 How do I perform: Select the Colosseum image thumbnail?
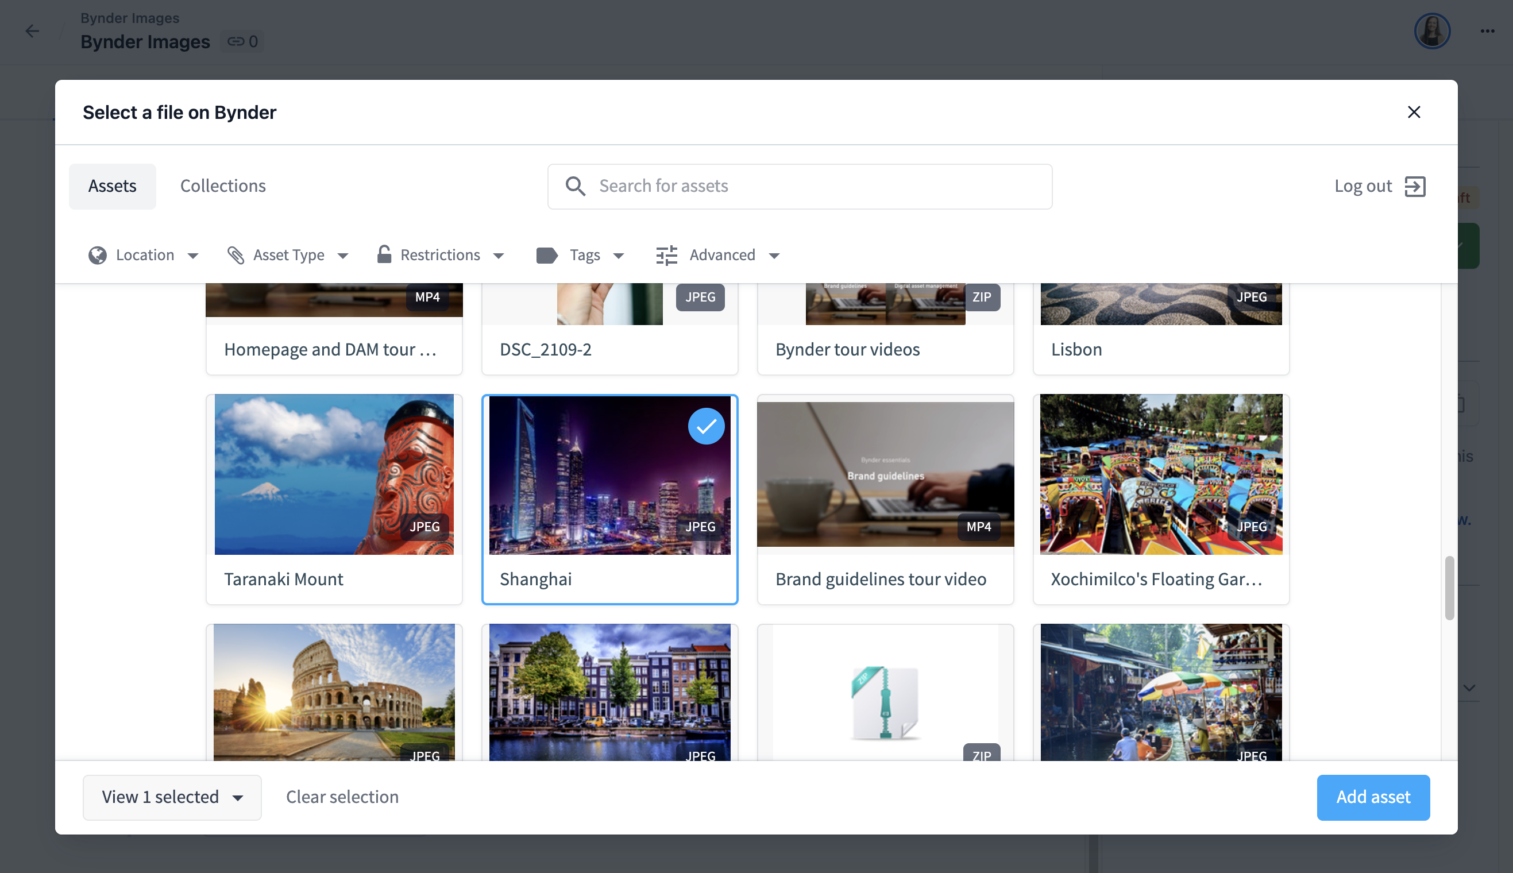coord(334,693)
